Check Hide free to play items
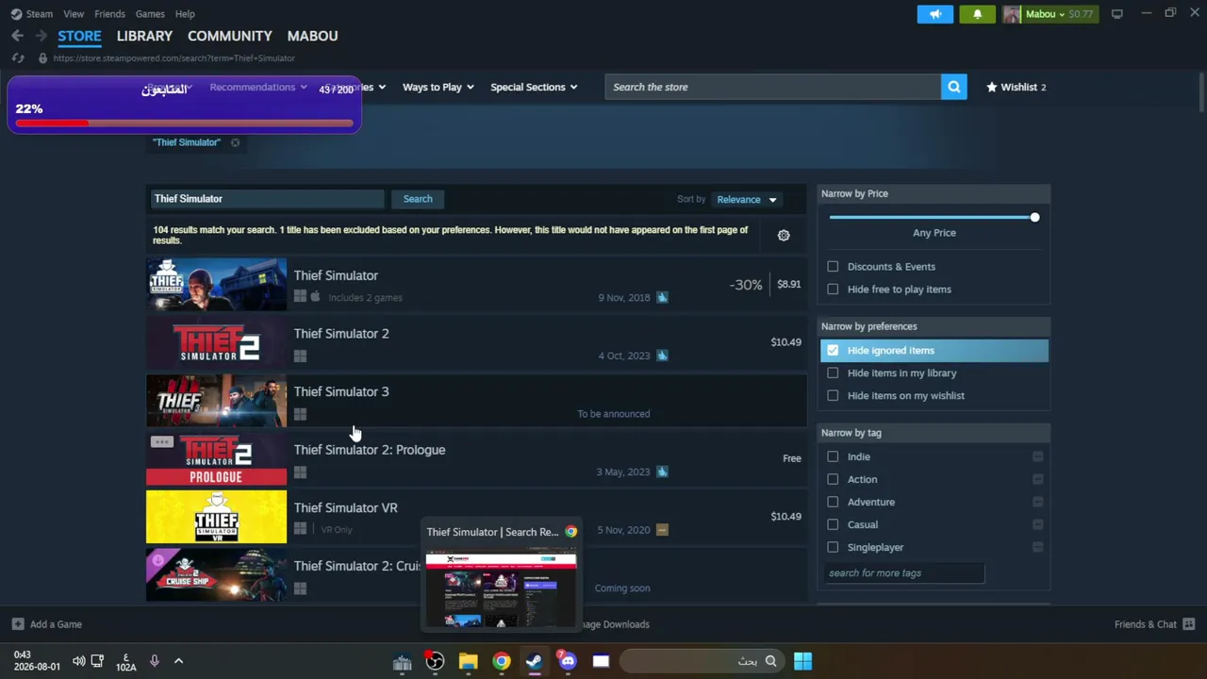The image size is (1207, 679). [x=833, y=290]
